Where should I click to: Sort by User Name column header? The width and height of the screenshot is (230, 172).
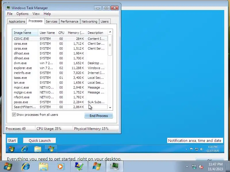click(x=47, y=33)
